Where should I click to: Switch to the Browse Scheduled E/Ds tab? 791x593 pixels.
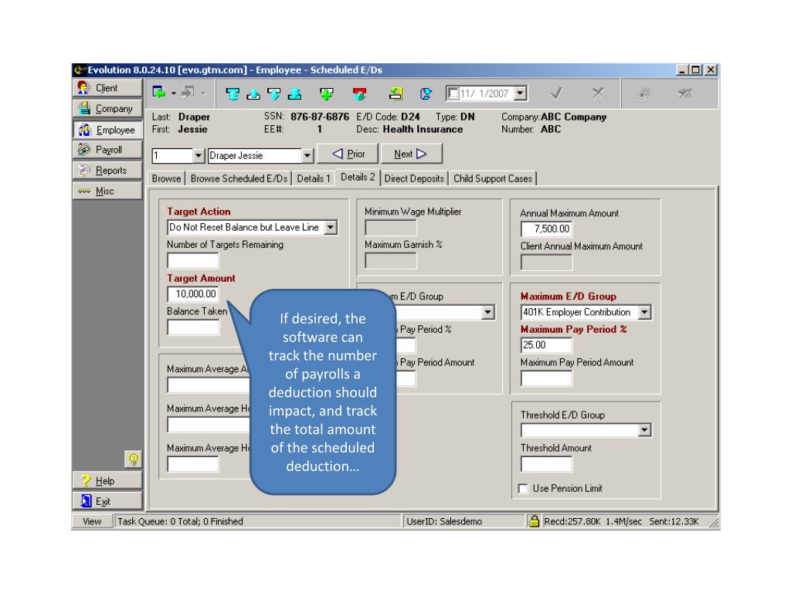click(239, 178)
